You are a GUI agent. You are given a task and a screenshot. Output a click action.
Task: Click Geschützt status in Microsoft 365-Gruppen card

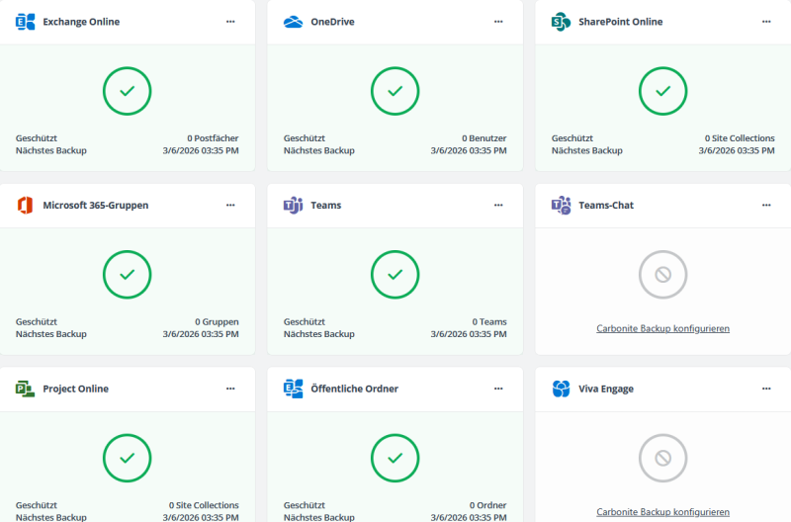[37, 321]
